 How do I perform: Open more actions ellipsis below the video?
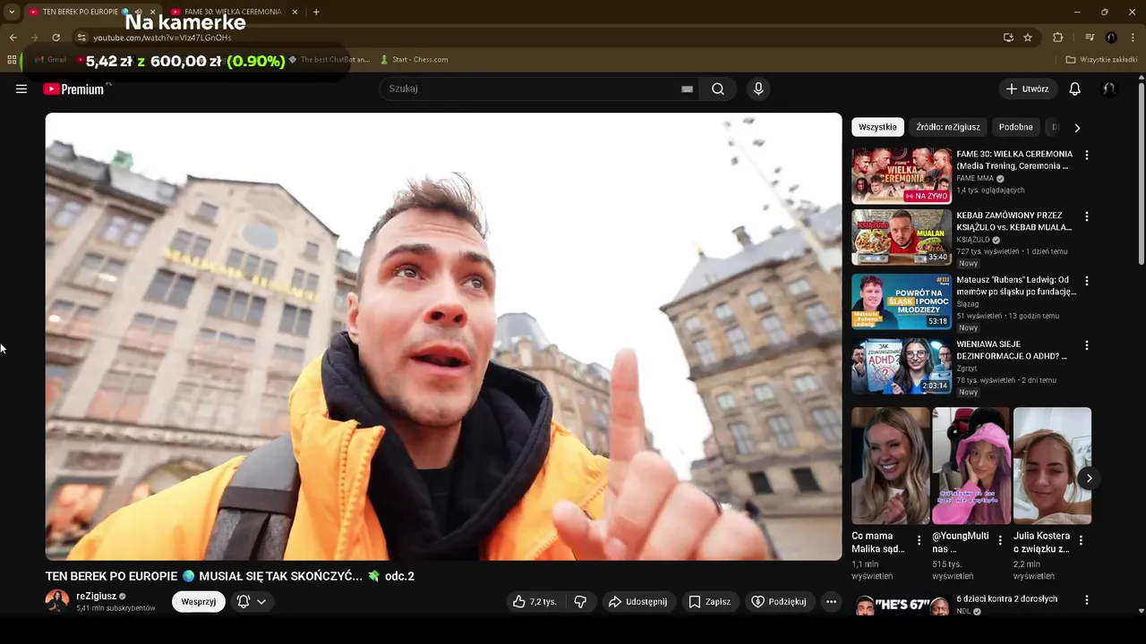831,602
